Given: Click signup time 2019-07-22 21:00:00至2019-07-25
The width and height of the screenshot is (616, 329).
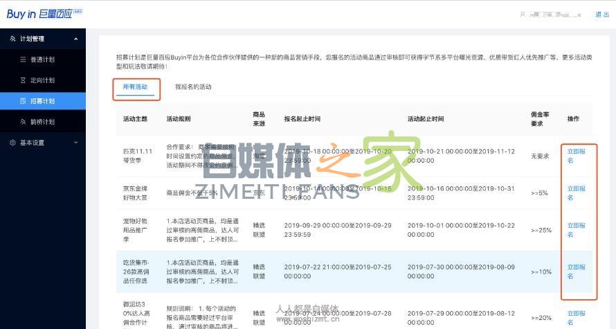Looking at the screenshot, I should point(338,272).
